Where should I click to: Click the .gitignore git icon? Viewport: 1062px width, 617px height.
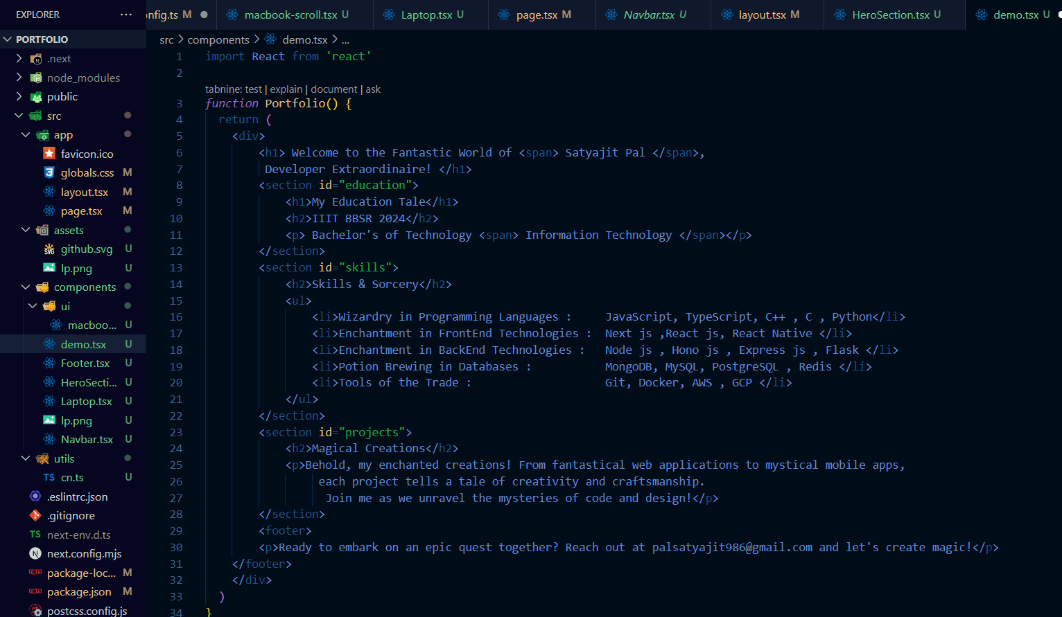pyautogui.click(x=35, y=515)
